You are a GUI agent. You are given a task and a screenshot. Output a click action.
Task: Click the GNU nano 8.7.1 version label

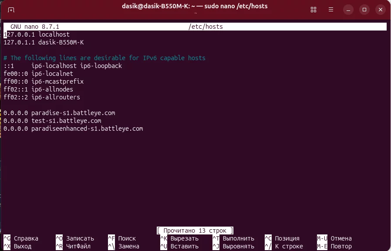(x=35, y=27)
